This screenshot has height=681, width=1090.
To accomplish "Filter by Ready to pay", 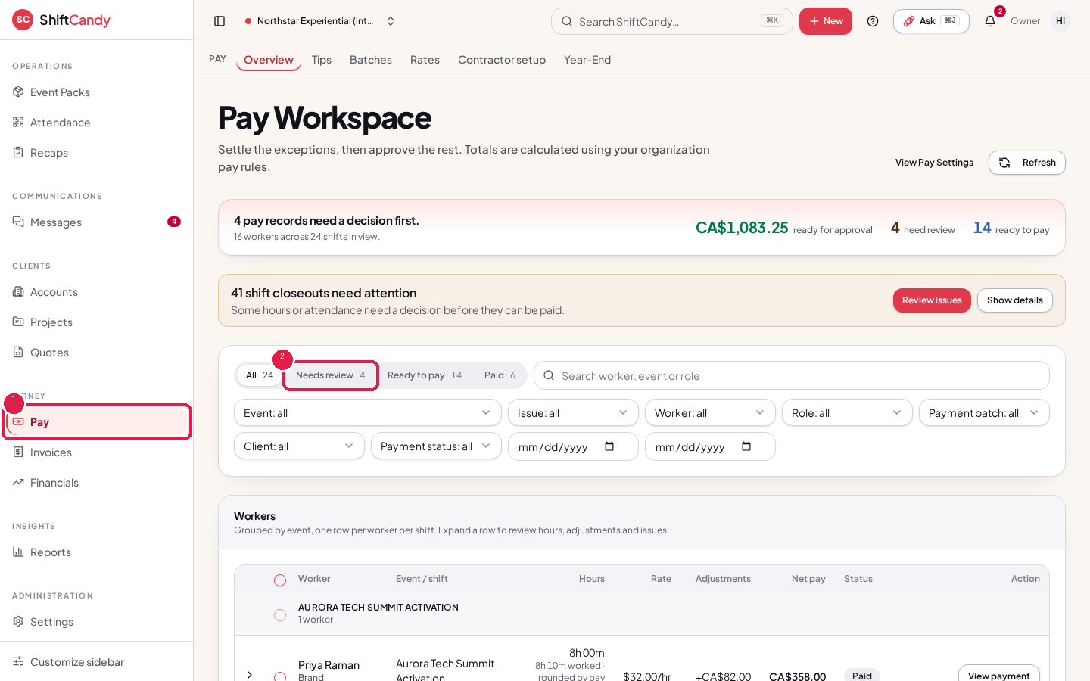I will tap(425, 375).
